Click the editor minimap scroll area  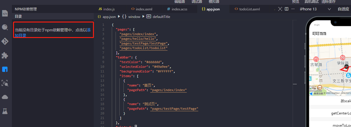(x=294, y=73)
